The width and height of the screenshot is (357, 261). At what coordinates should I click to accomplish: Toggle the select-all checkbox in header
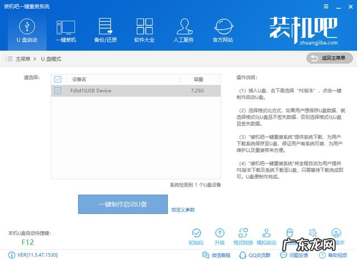point(58,79)
